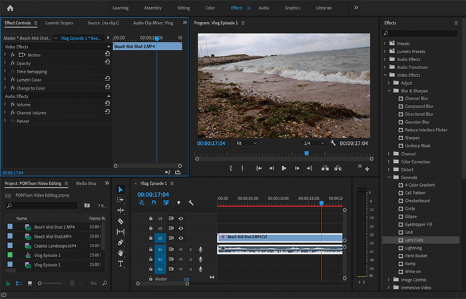Hide track V1 with eye icon

[180, 238]
